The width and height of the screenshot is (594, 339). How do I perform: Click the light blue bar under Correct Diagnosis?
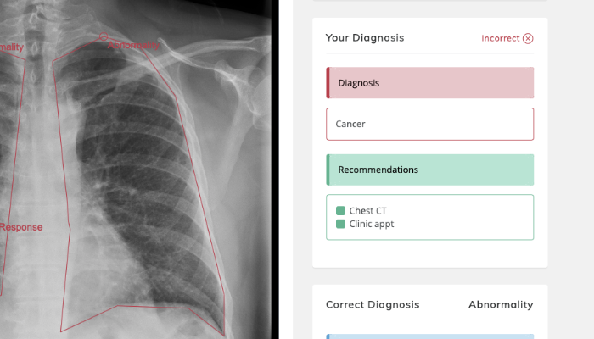coord(429,336)
